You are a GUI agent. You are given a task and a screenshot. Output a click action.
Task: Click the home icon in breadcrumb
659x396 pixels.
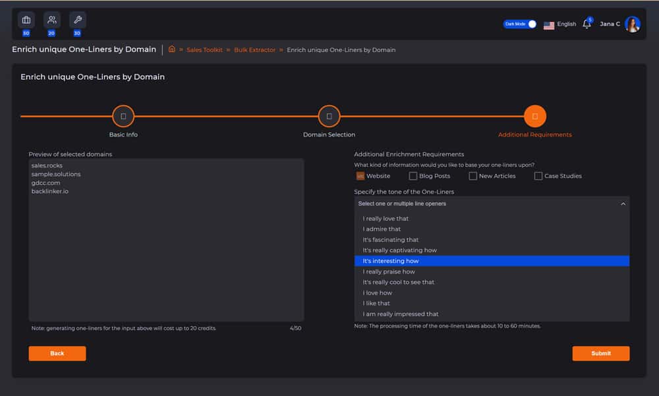[172, 49]
